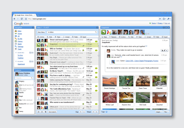Open Active waves in Navigation
This screenshot has width=184, height=128.
coord(20,34)
